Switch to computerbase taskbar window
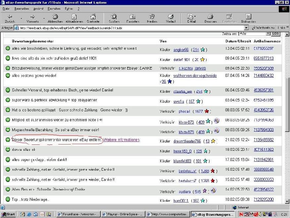290x218 pixels. pos(168,214)
